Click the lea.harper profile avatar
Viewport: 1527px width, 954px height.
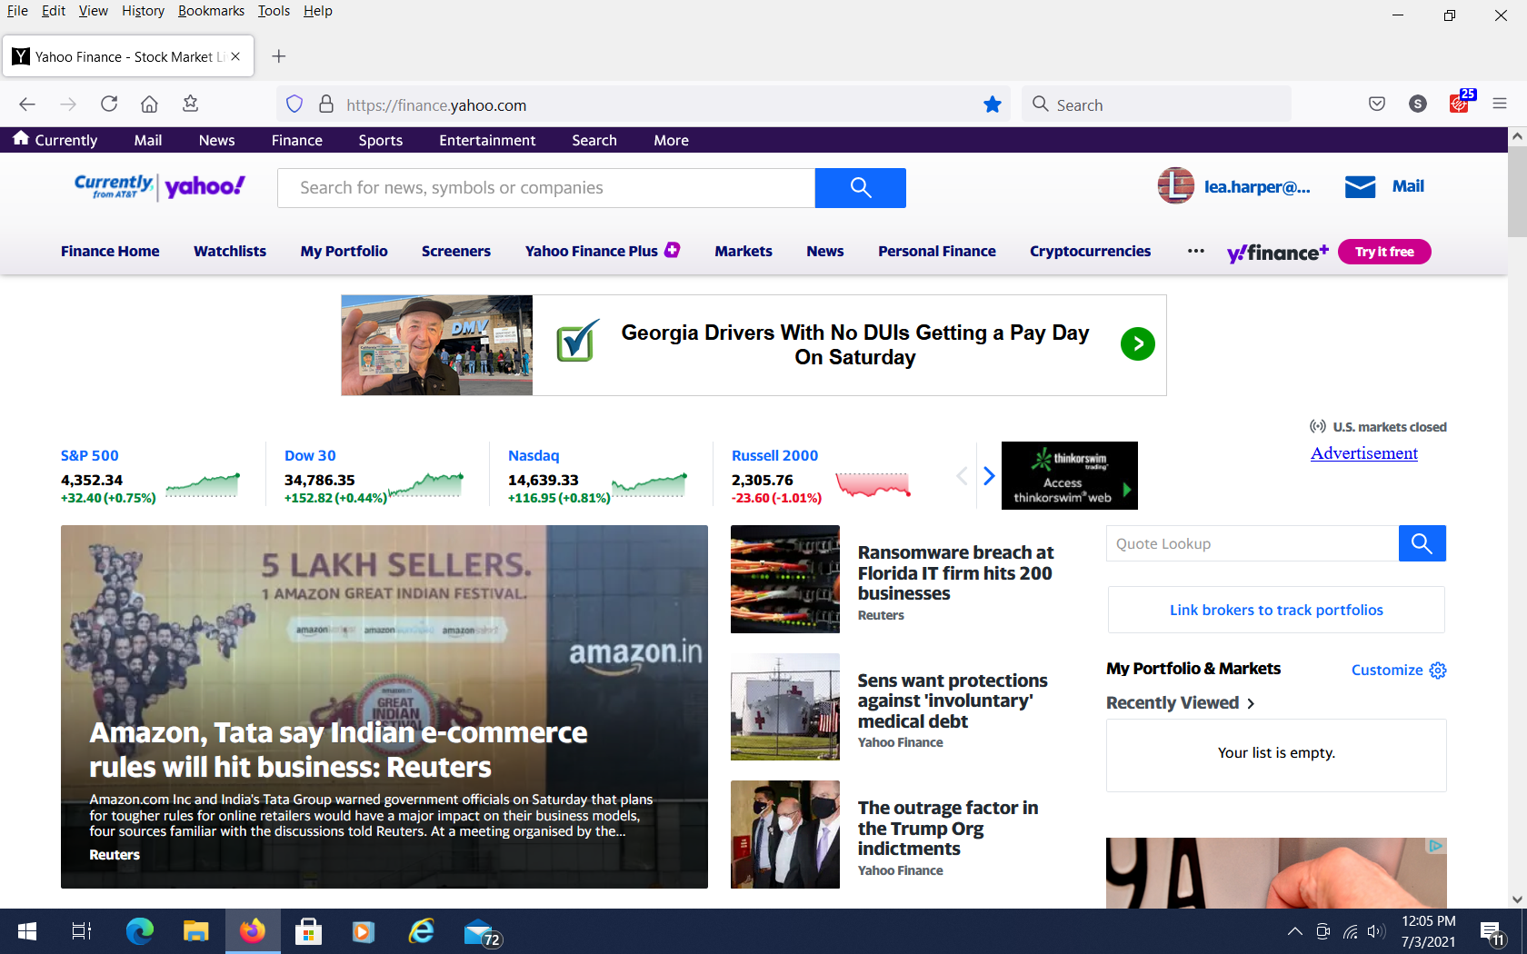[x=1175, y=186]
